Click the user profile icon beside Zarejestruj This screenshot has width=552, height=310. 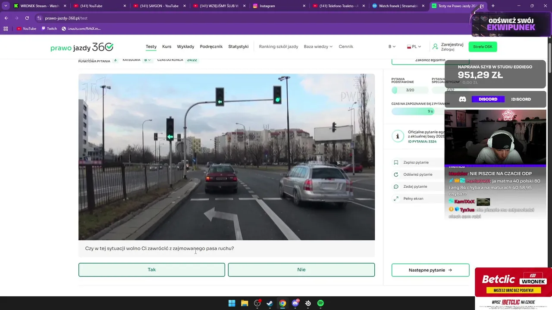[435, 46]
